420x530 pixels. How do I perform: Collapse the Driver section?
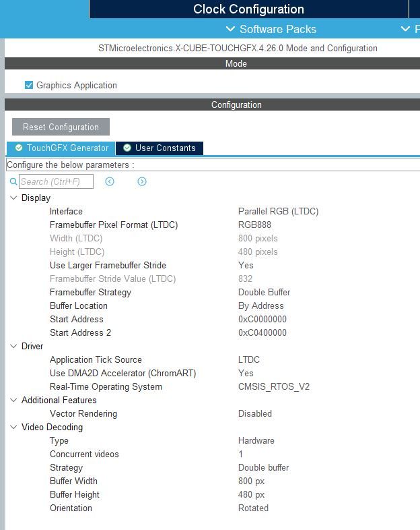[13, 346]
